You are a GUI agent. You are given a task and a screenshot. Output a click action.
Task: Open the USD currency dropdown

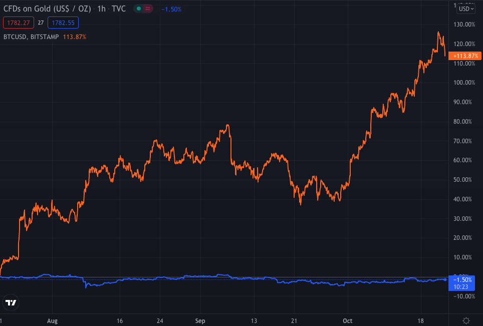(x=465, y=9)
